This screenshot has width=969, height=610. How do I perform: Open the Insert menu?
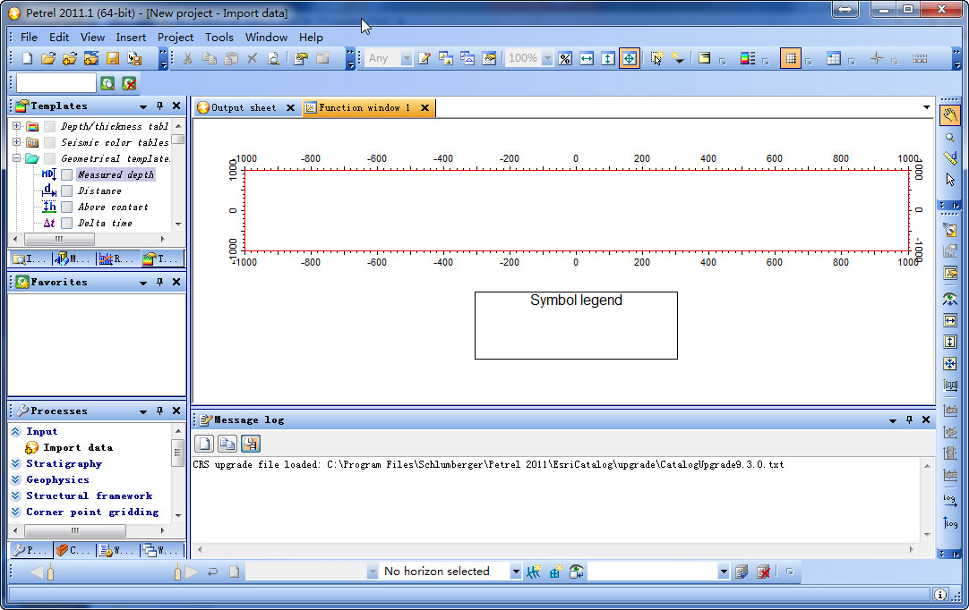131,37
